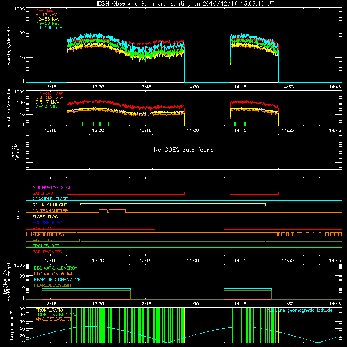Click the 'DECIMATION ENERGY or weight' axis label
The image size is (347, 347).
click(x=7, y=282)
